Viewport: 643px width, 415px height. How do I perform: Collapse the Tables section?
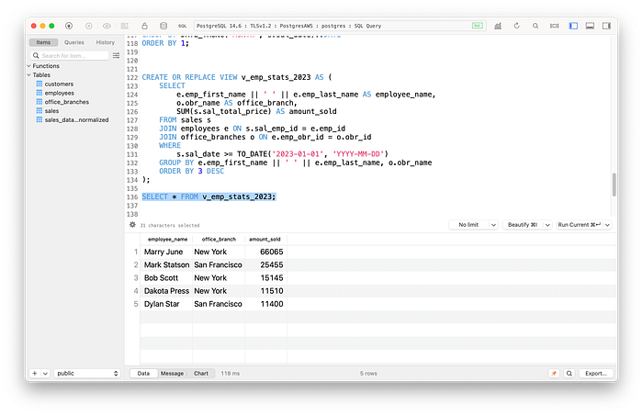29,75
